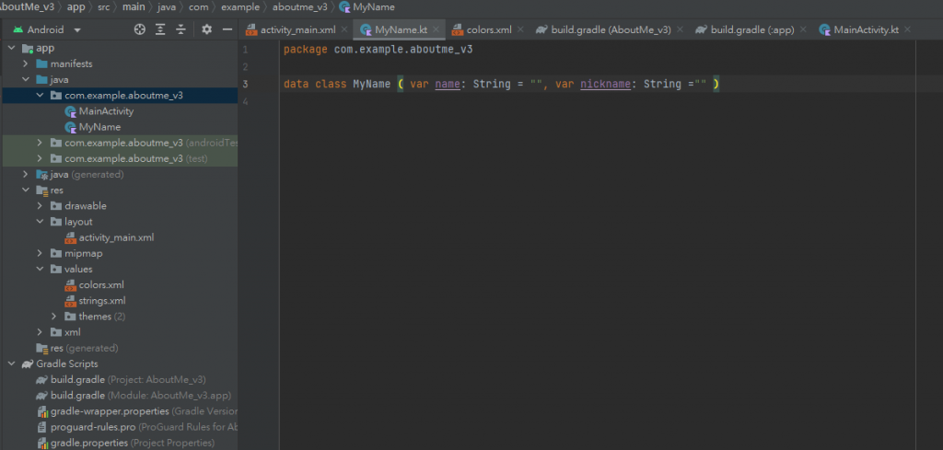
Task: Click 'MyName' in the breadcrumb path
Action: click(374, 7)
